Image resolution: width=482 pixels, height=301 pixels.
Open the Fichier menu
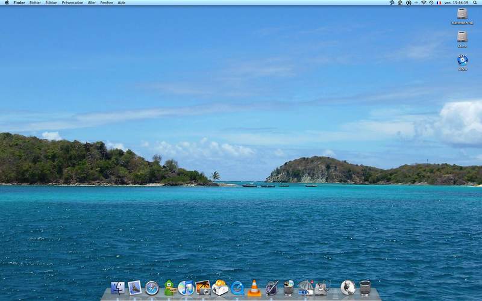click(x=35, y=2)
